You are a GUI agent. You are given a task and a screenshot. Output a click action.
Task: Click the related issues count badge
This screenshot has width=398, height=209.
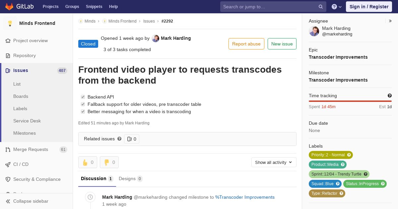pos(132,139)
